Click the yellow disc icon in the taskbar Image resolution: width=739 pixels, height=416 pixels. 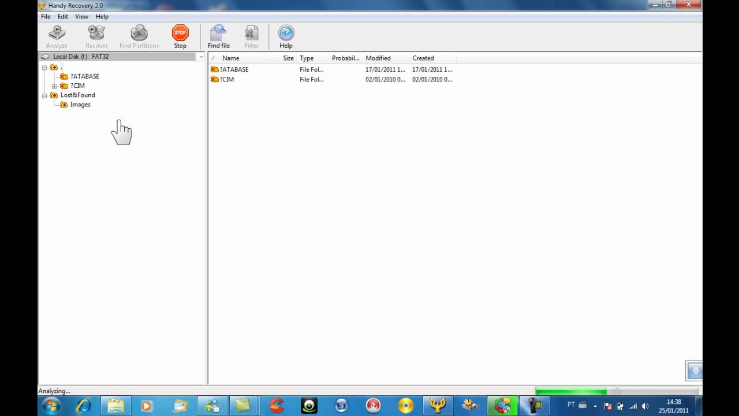click(406, 406)
